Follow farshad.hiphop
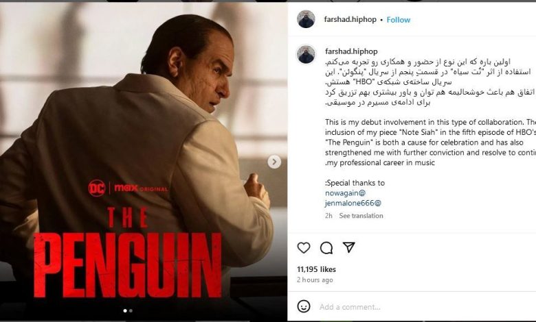This screenshot has height=322, width=536. [399, 20]
